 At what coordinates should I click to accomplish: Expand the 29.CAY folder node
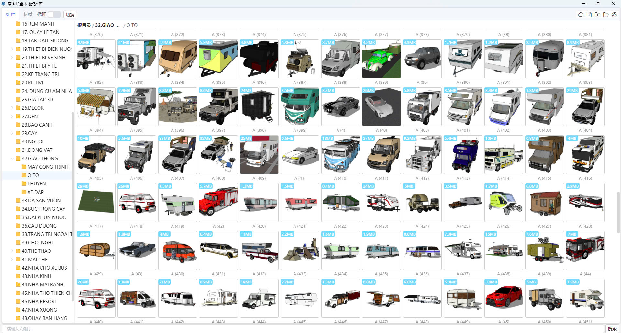tap(12, 133)
